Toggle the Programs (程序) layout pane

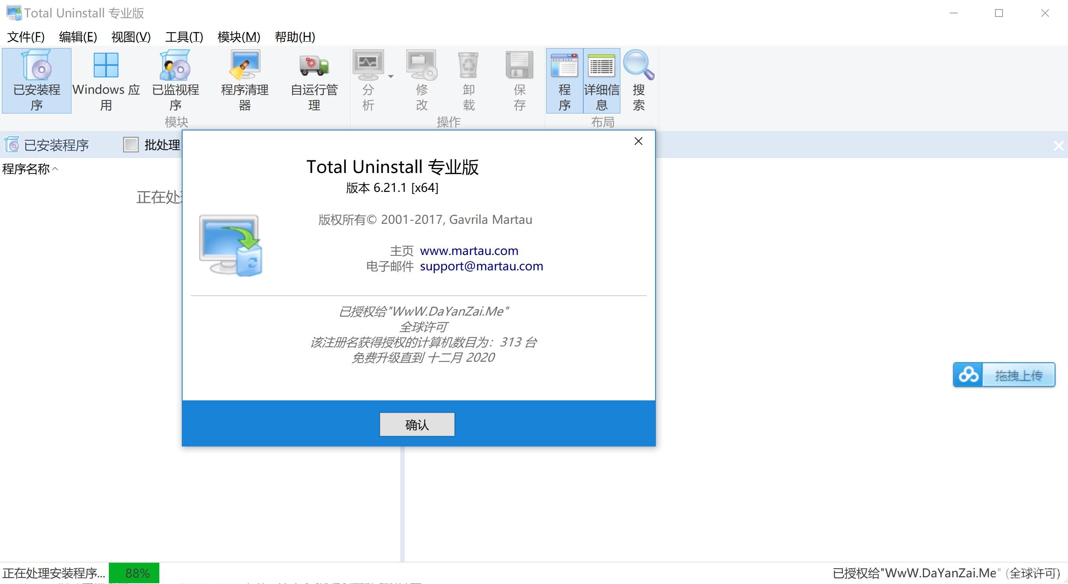[564, 81]
